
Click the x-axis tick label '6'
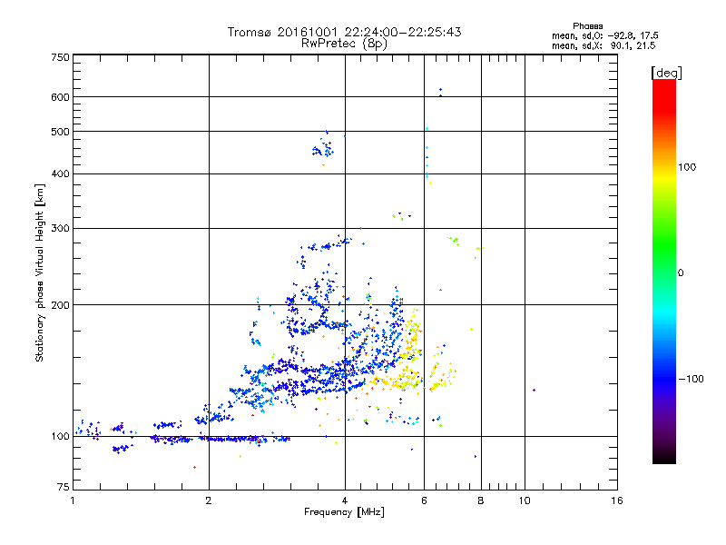click(x=424, y=500)
